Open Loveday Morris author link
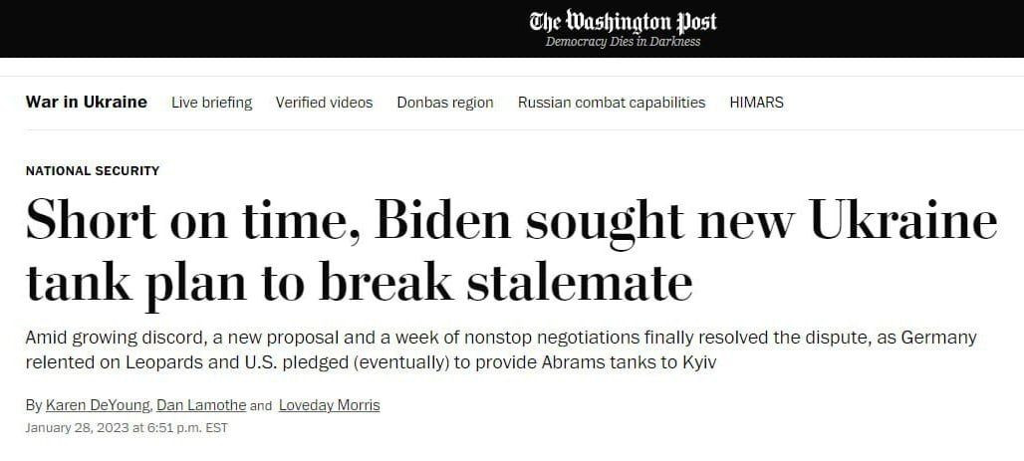Image resolution: width=1024 pixels, height=461 pixels. pyautogui.click(x=329, y=405)
